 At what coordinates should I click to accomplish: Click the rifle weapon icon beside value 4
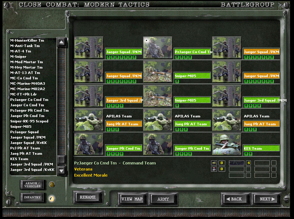236,163
